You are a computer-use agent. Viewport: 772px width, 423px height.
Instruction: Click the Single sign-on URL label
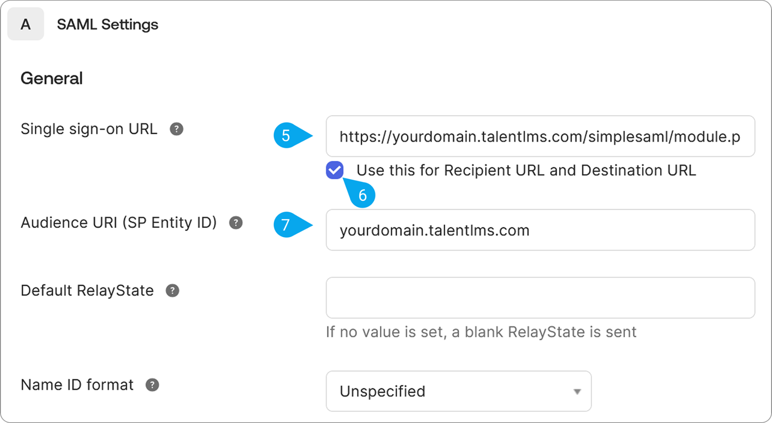(x=89, y=129)
